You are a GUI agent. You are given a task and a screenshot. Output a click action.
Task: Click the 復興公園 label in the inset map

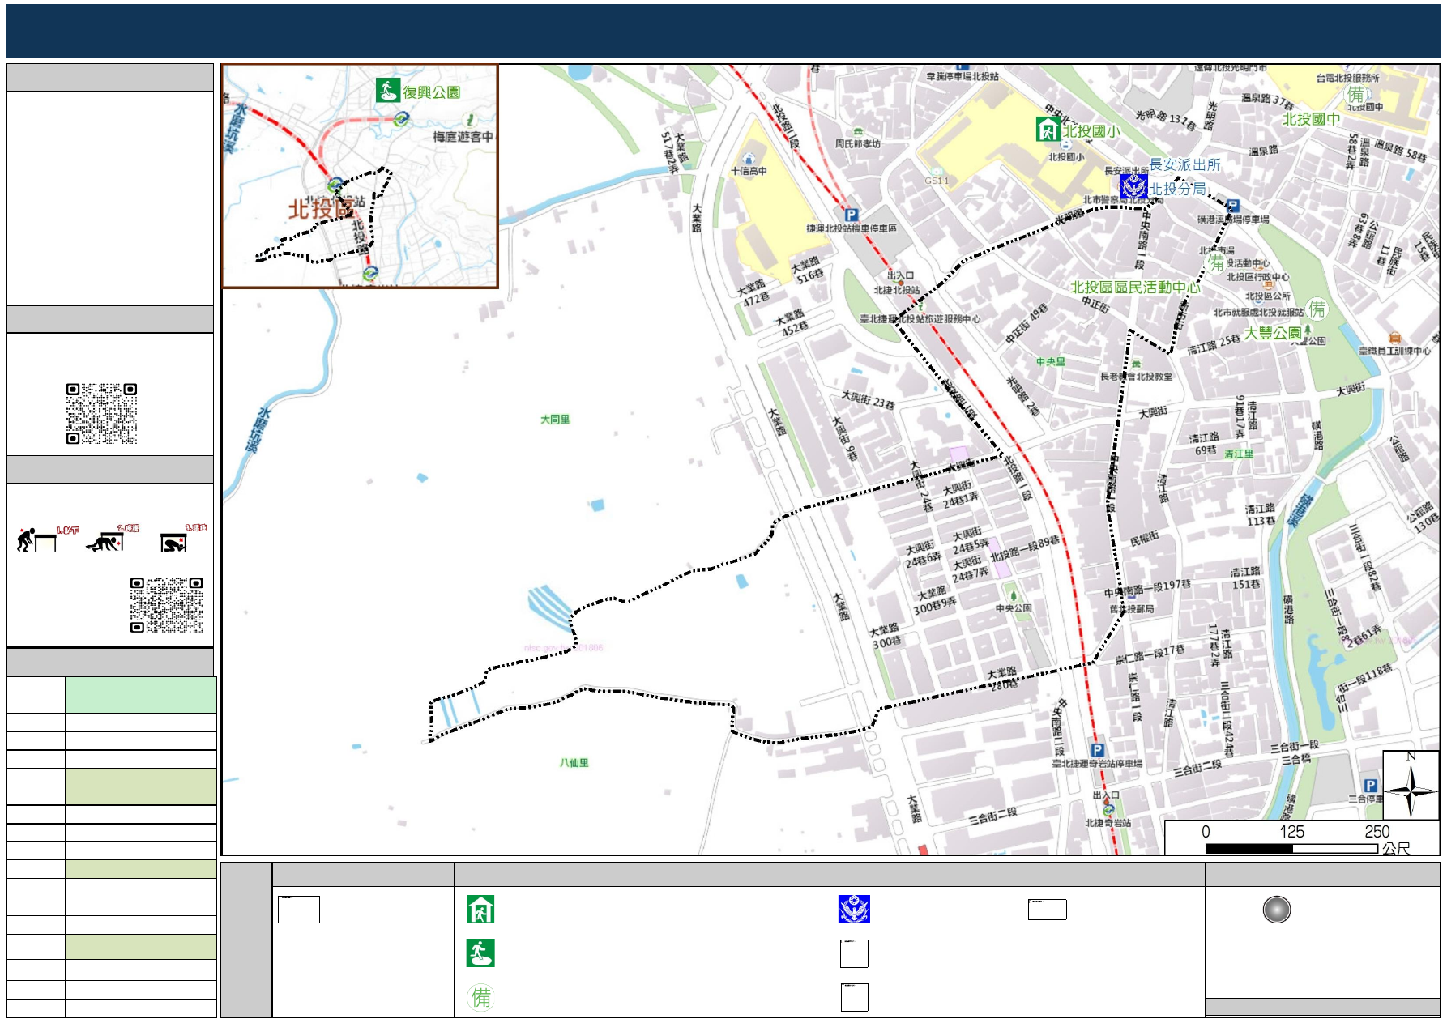(432, 92)
